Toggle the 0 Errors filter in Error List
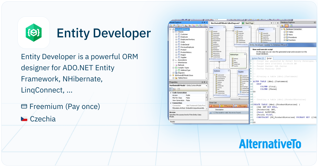The width and height of the screenshot is (318, 167). tap(214, 106)
